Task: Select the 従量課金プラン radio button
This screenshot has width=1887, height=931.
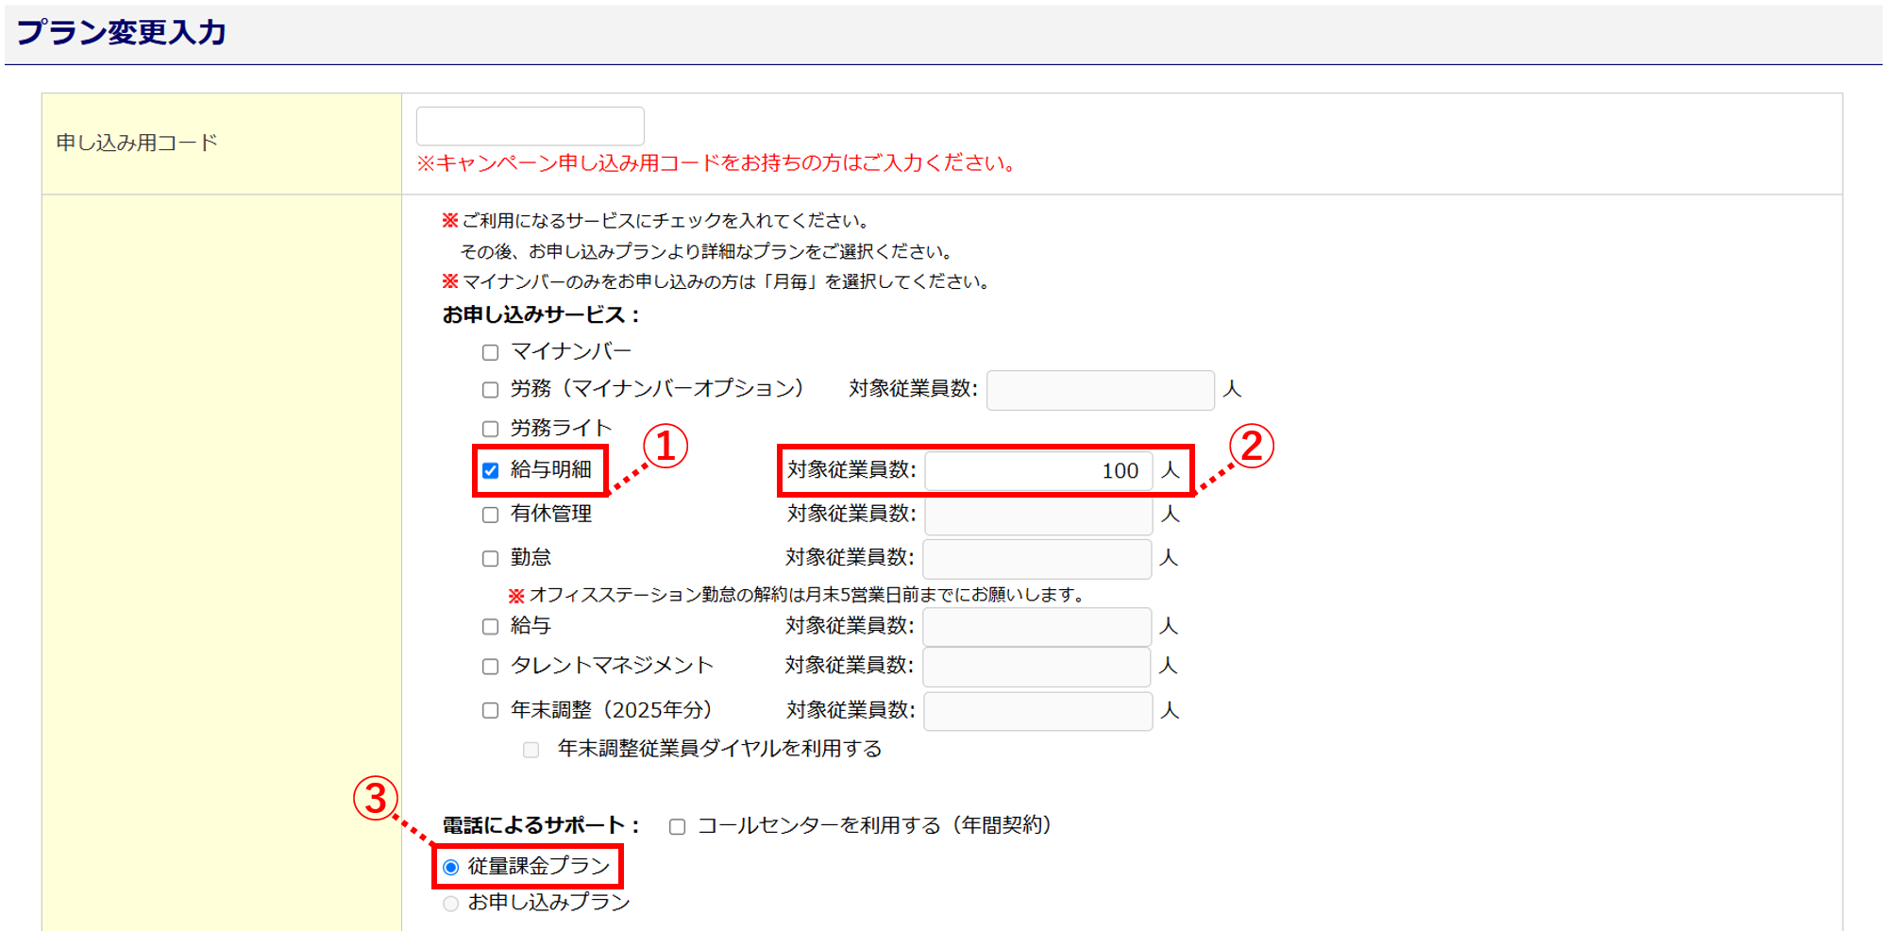Action: [x=451, y=867]
